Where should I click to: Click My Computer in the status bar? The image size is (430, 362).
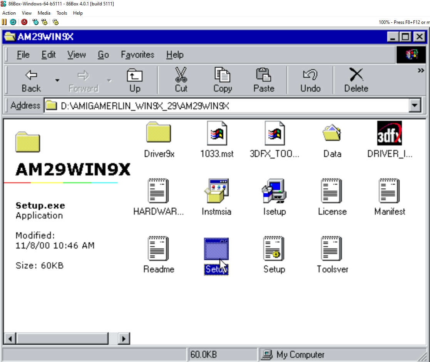(x=301, y=355)
